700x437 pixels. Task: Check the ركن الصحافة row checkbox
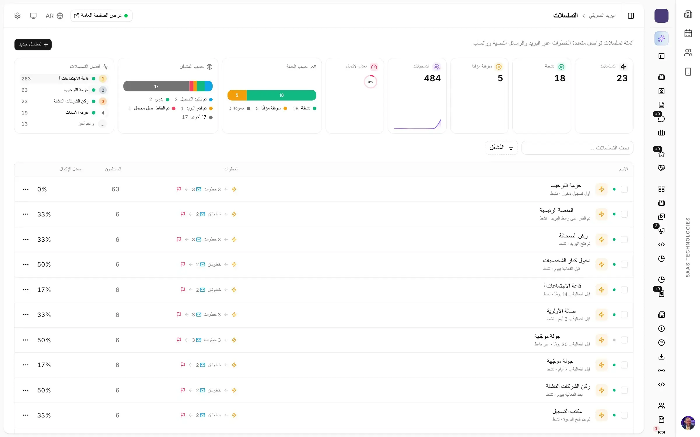pos(624,239)
